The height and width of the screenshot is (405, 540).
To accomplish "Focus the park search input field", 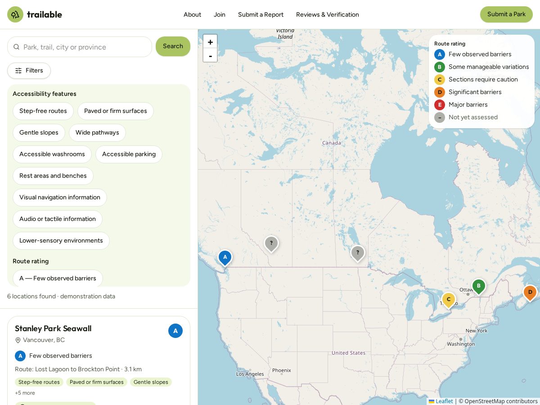I will (x=80, y=47).
